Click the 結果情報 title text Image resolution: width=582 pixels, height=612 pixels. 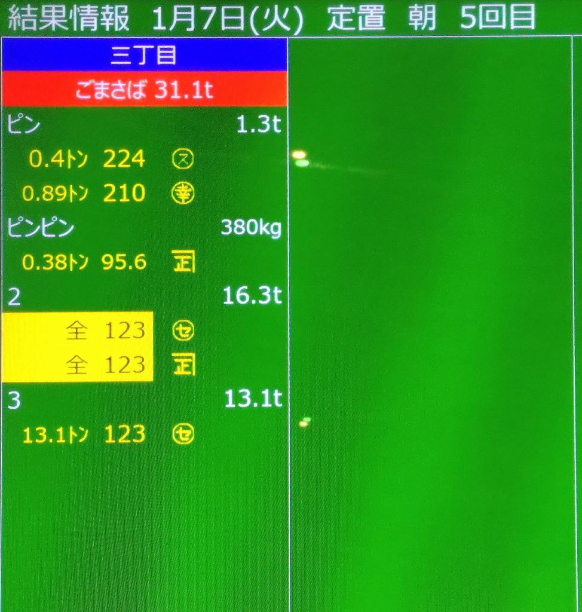tap(69, 19)
